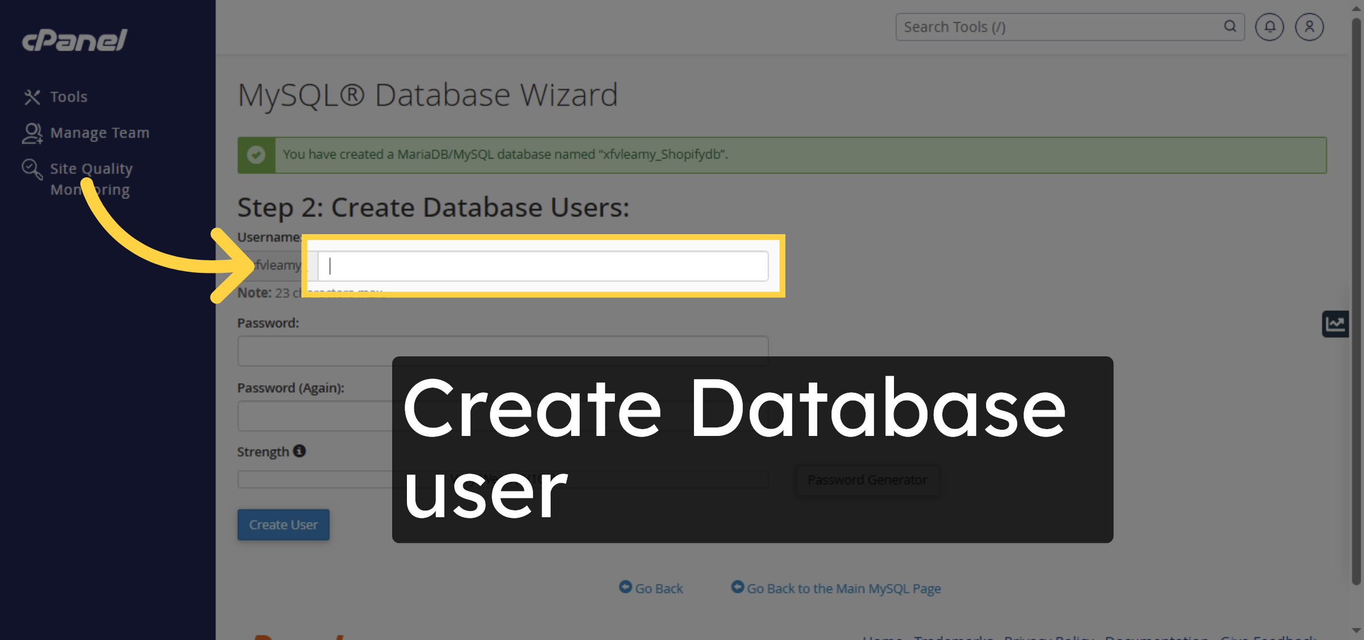Click the green success checkmark icon

tap(257, 154)
